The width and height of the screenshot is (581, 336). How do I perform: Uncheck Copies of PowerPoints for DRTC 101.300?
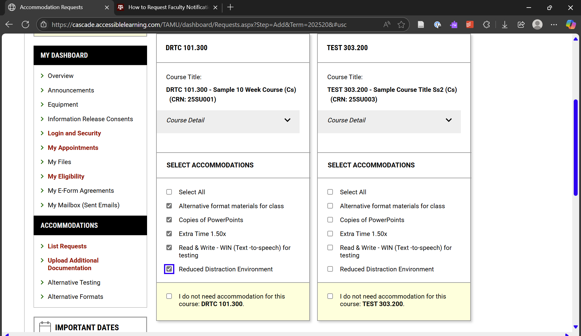169,220
